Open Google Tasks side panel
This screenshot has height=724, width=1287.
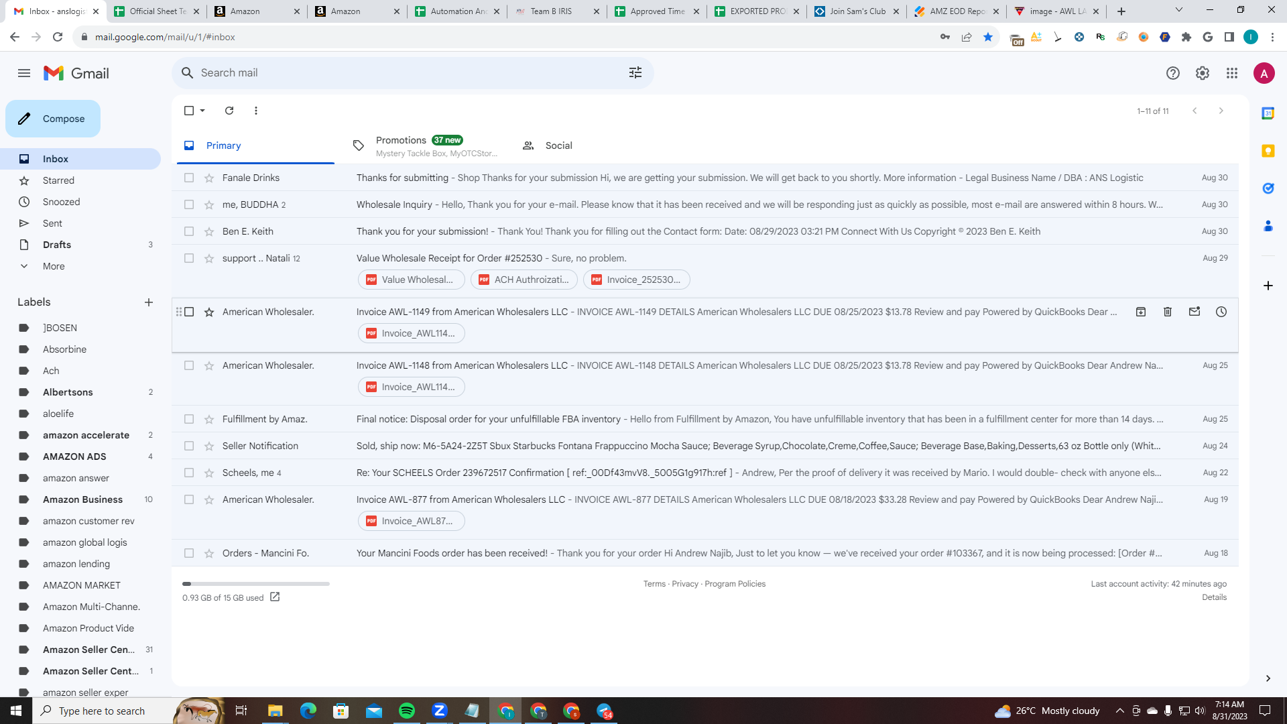(1268, 188)
